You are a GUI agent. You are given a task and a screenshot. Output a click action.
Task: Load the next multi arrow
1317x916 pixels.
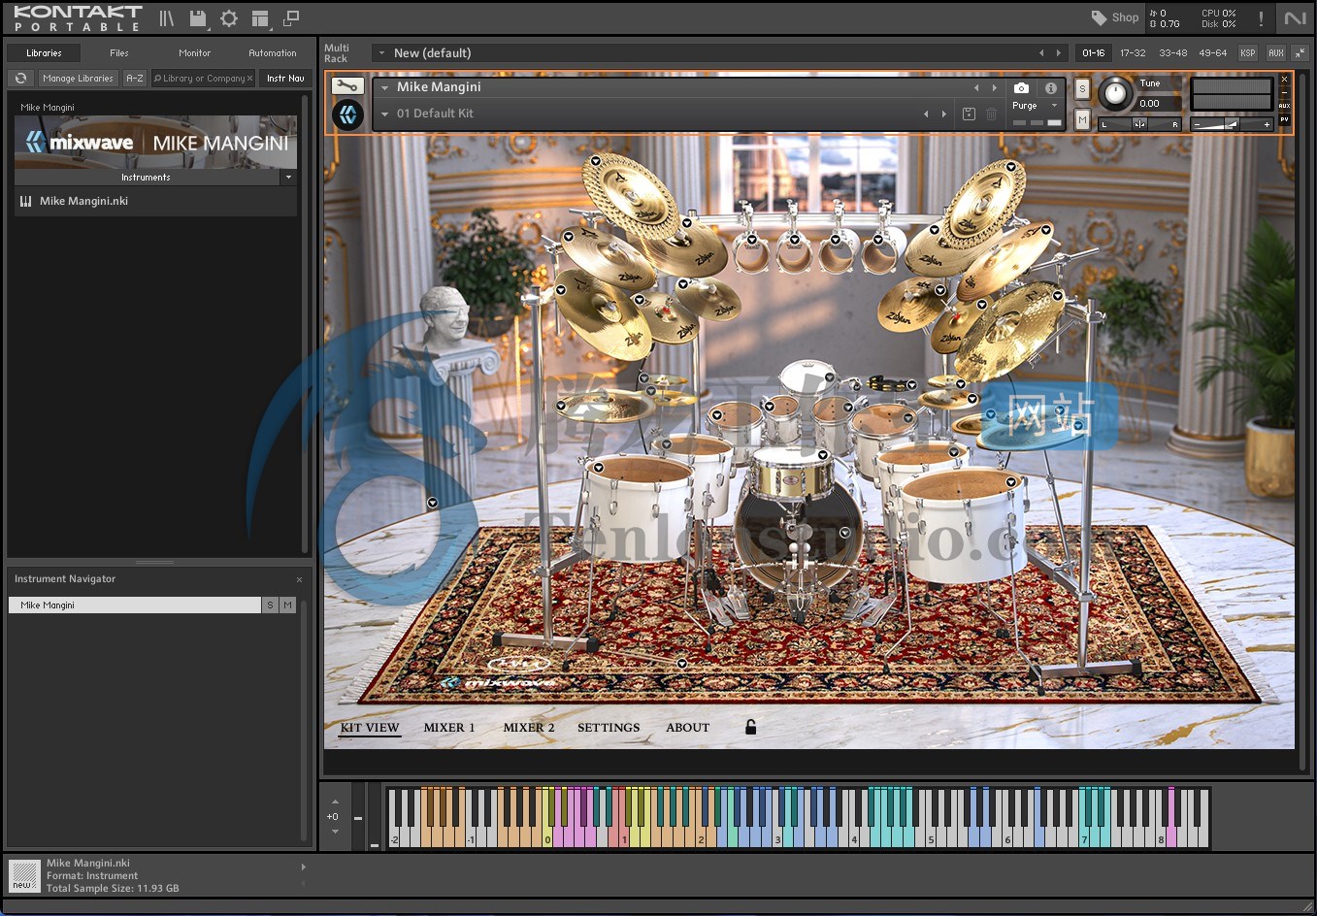point(1059,53)
